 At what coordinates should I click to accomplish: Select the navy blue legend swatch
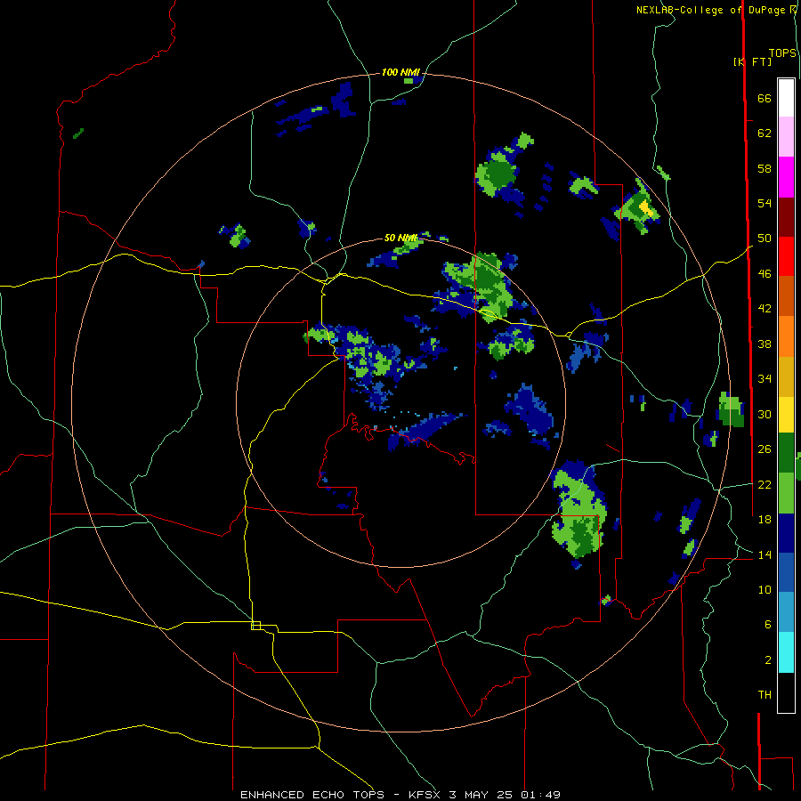pyautogui.click(x=786, y=533)
